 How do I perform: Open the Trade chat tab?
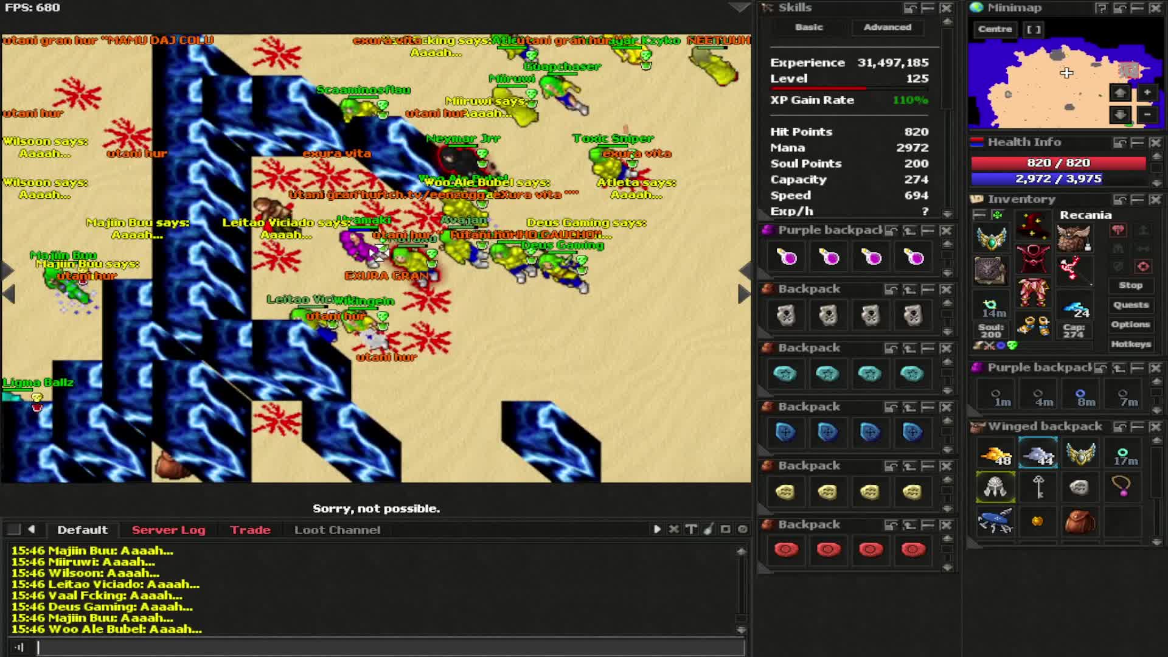click(x=250, y=530)
